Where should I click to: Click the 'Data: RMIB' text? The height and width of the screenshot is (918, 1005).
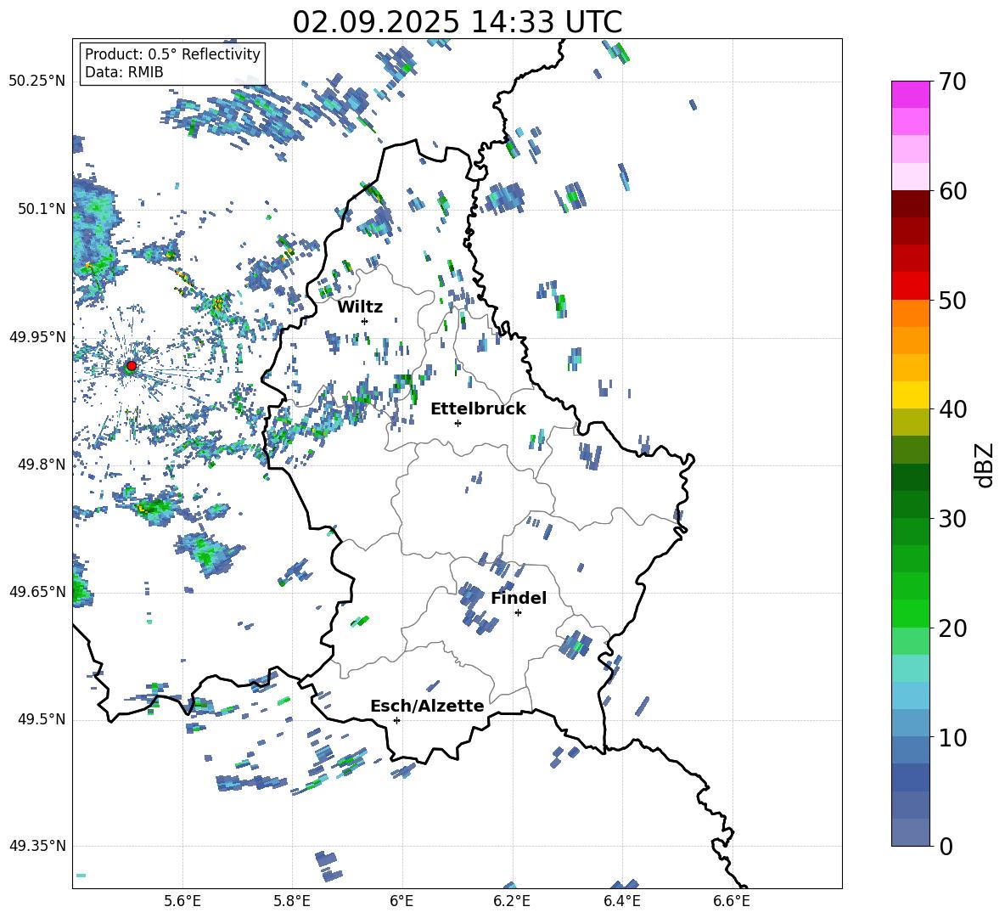(124, 72)
